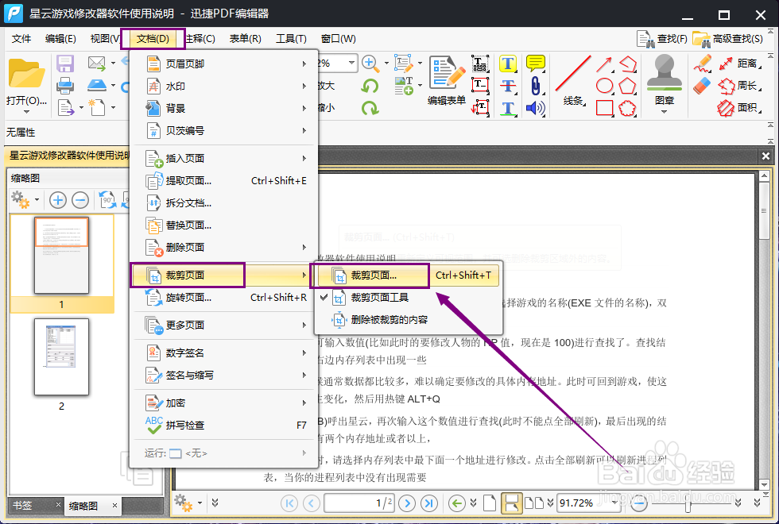This screenshot has width=779, height=524.
Task: Expand the 插入页面 submenu
Action: (223, 158)
